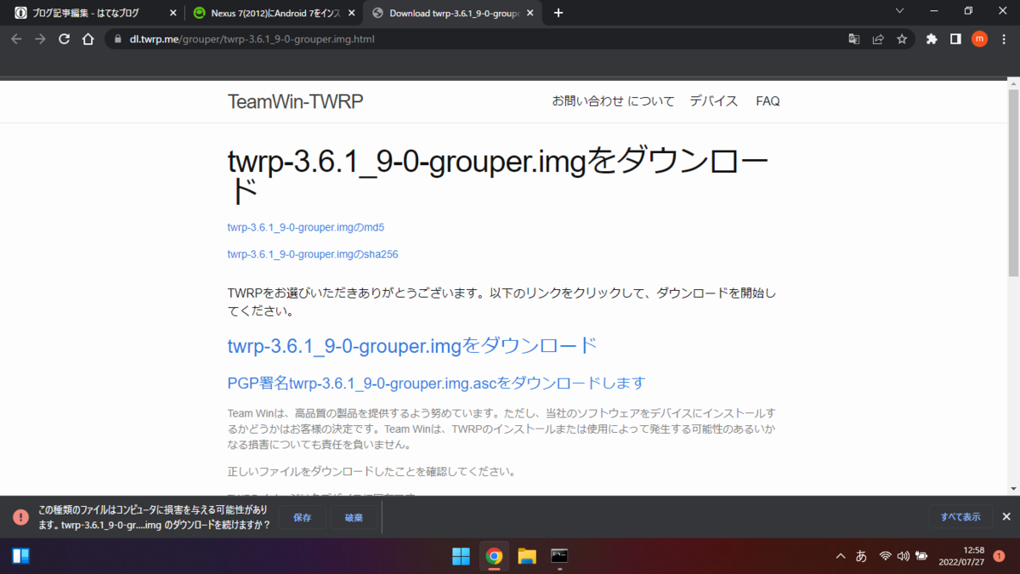Click the address bar URL field

476,39
